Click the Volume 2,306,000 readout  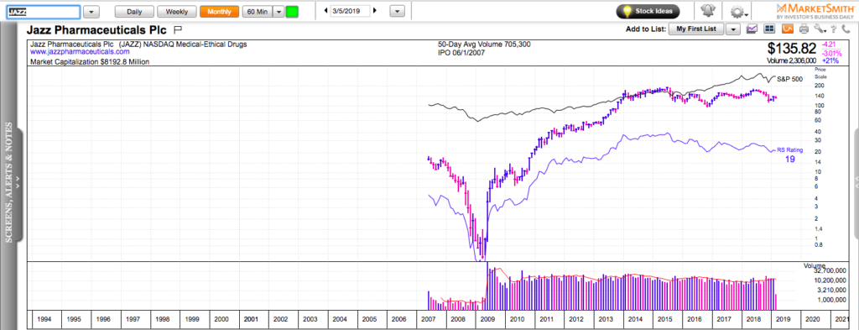click(x=792, y=60)
